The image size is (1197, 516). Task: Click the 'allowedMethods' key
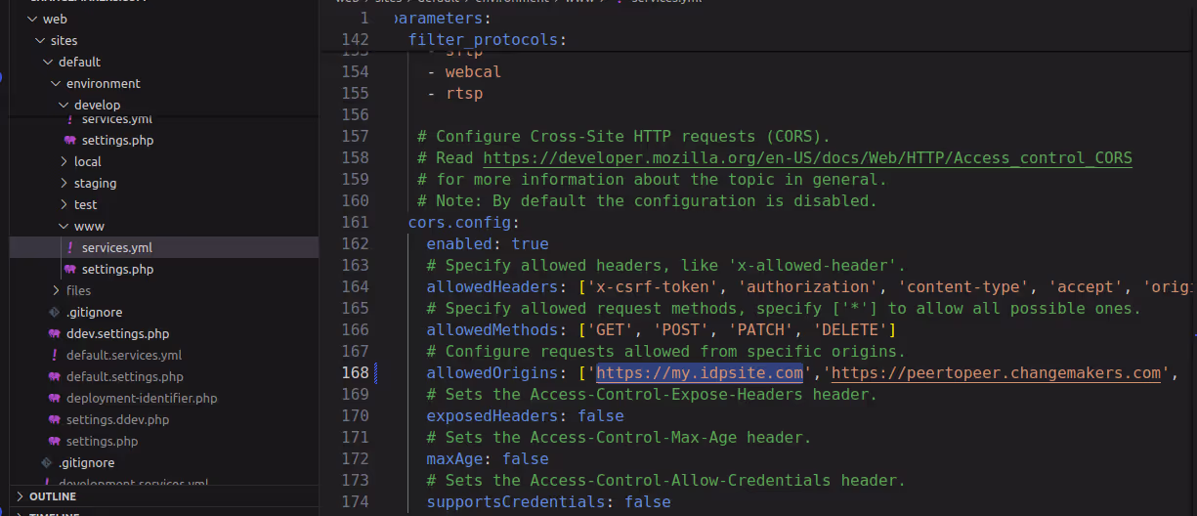pos(492,330)
